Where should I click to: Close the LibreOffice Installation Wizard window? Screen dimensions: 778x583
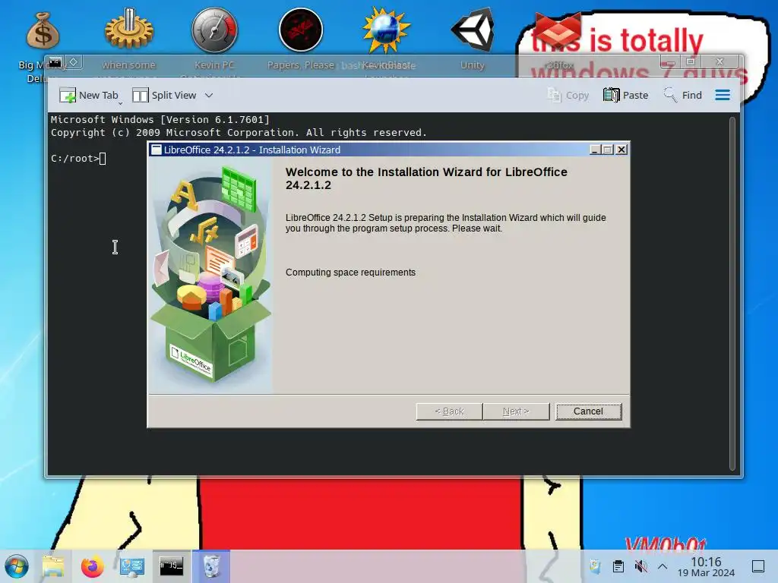621,150
